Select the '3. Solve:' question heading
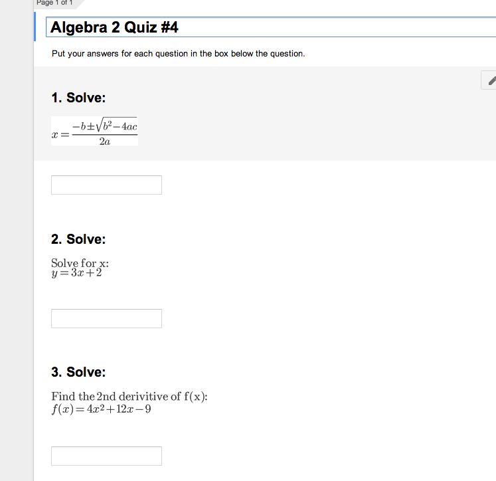 [78, 372]
